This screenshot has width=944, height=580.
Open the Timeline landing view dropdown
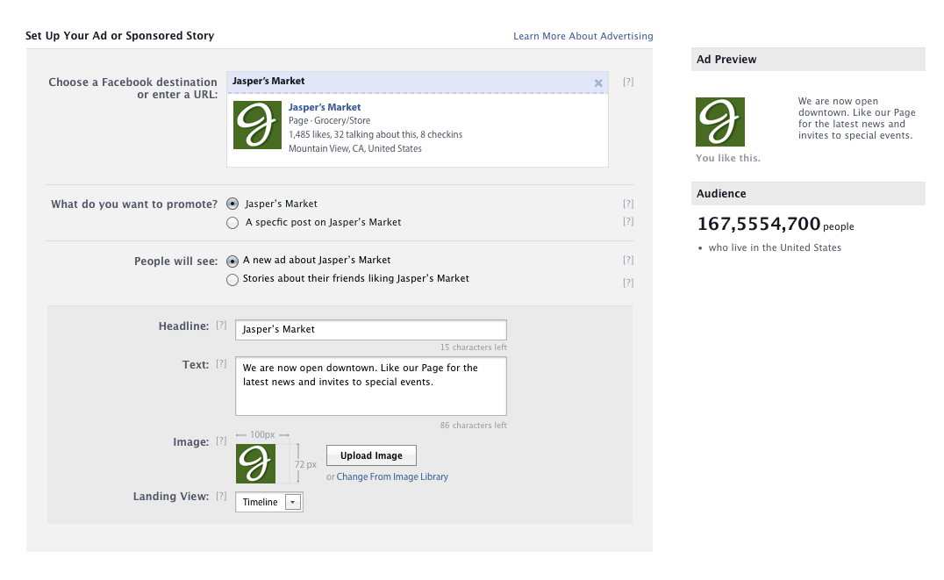(x=268, y=502)
